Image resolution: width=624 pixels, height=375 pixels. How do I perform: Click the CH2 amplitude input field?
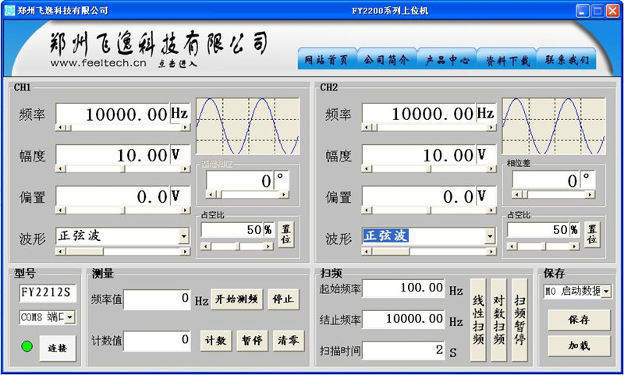[x=420, y=155]
